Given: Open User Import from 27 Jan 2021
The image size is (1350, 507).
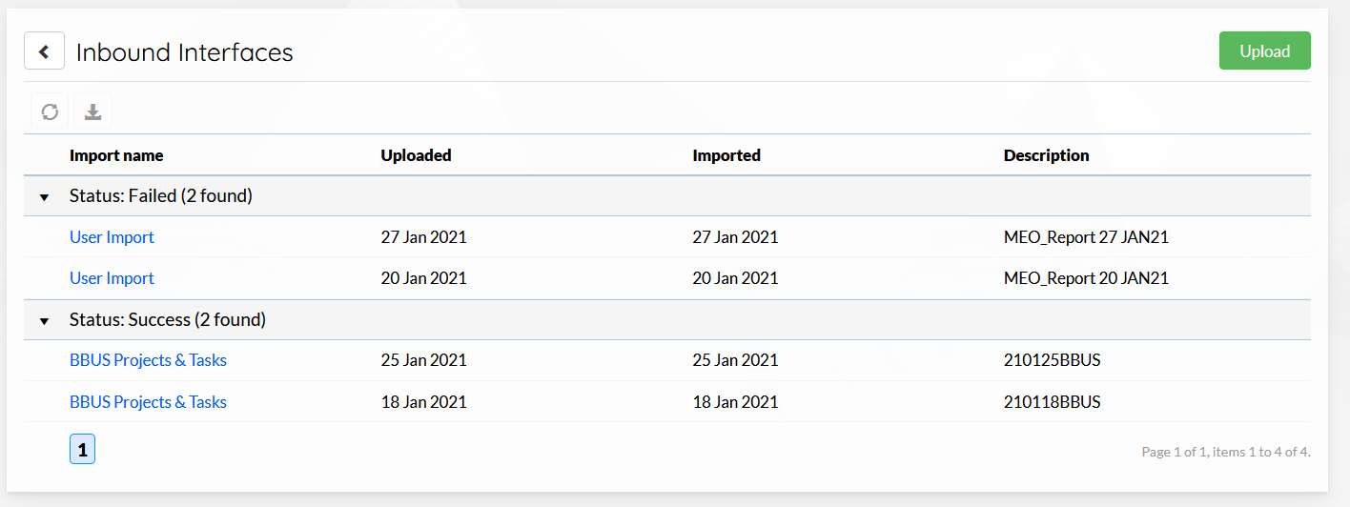Looking at the screenshot, I should 112,237.
